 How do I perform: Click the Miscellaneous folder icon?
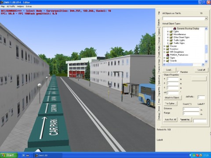pos(171,34)
